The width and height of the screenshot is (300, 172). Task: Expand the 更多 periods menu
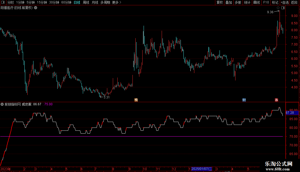click(x=117, y=2)
